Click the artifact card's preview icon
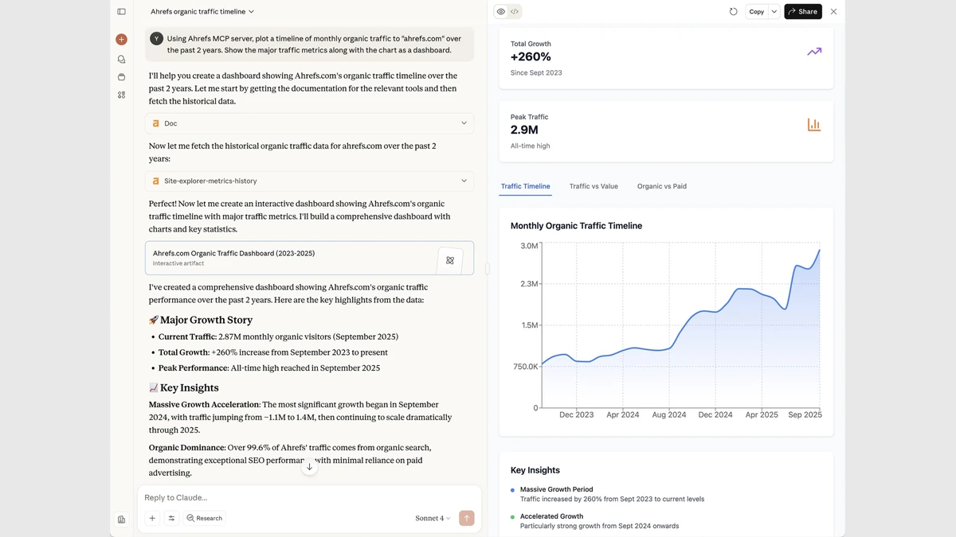The image size is (956, 537). [x=450, y=260]
